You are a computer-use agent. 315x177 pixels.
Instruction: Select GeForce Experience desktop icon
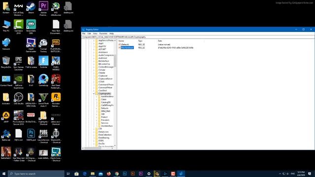click(x=19, y=81)
